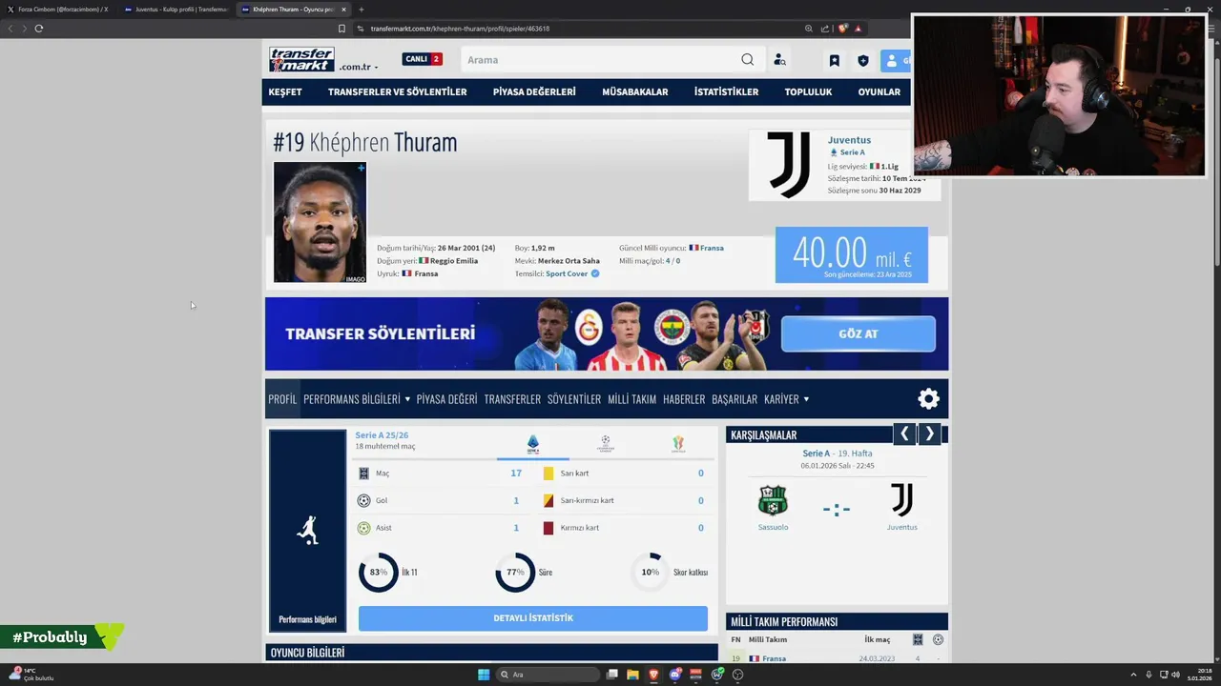Open the TOPLULUK menu

[x=808, y=92]
